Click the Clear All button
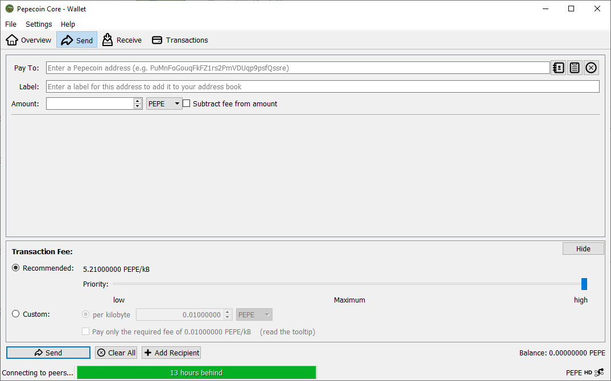611x381 pixels. (116, 352)
